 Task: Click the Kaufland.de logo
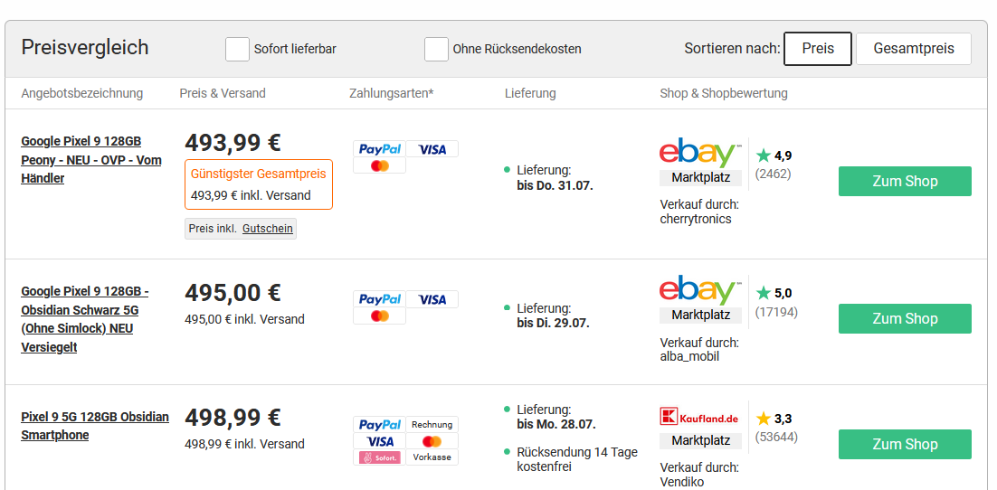(x=699, y=418)
